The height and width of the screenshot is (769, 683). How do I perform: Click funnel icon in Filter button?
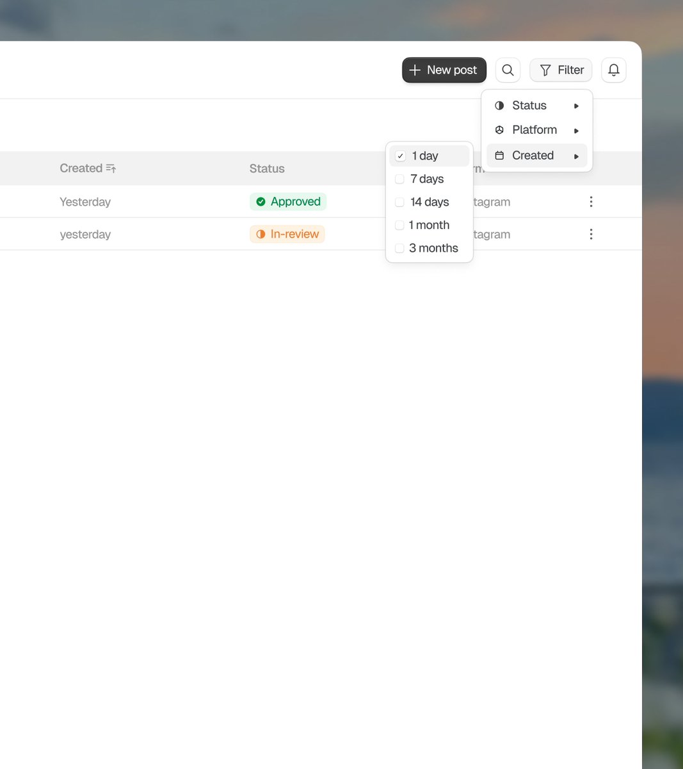[545, 70]
